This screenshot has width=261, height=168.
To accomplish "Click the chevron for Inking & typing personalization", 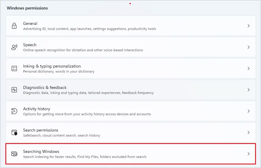I will [x=249, y=68].
